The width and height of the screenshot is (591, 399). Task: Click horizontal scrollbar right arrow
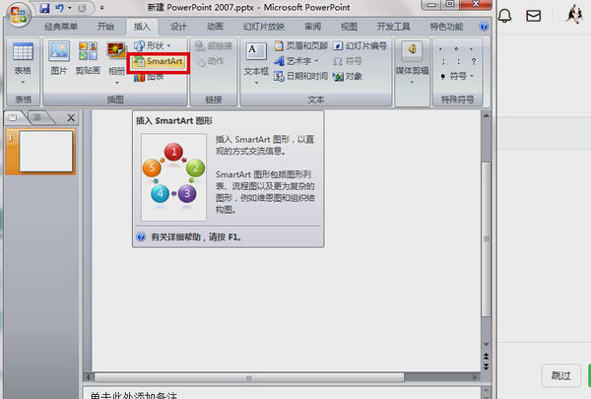click(475, 377)
